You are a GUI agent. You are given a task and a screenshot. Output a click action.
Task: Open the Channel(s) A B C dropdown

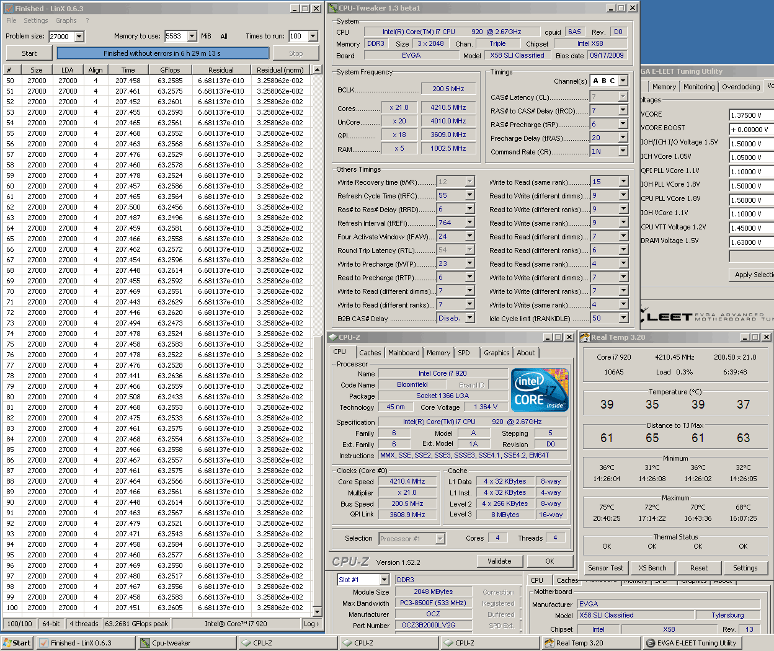pyautogui.click(x=623, y=81)
